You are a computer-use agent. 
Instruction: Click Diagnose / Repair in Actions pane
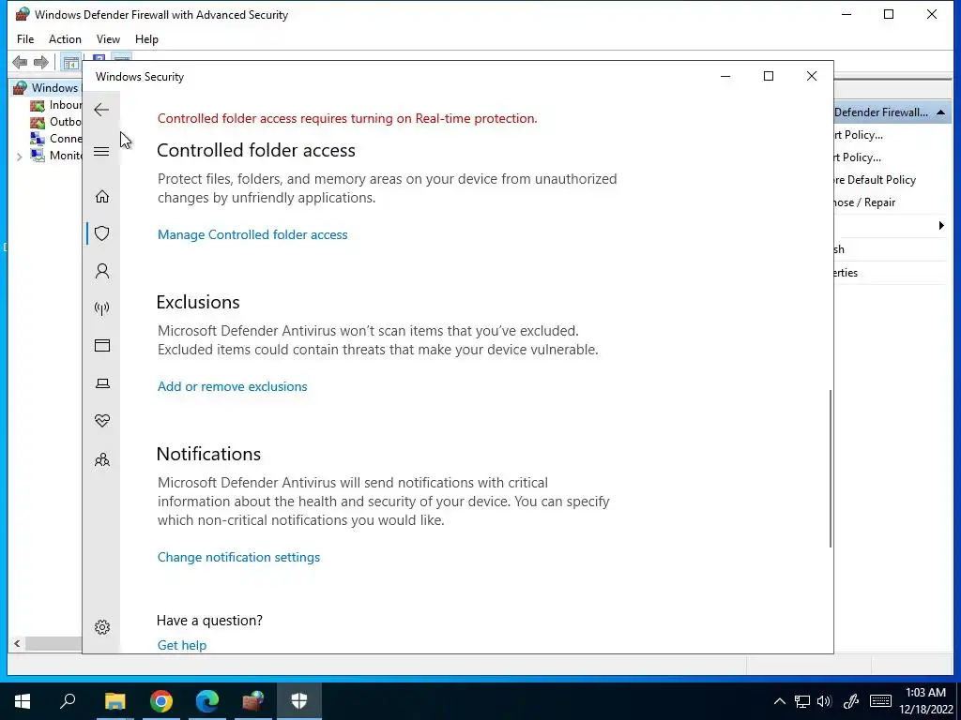(864, 202)
